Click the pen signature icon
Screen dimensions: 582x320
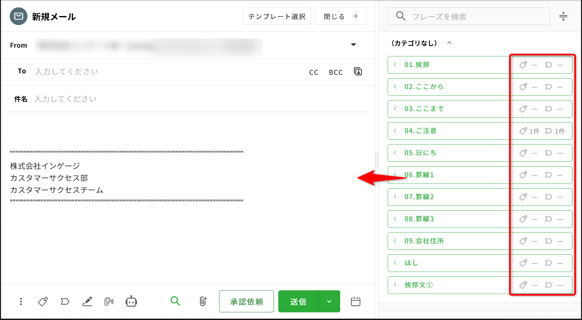click(x=87, y=302)
